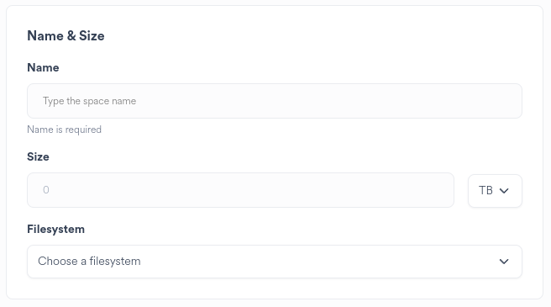
Task: Change the size unit from TB
Action: (x=495, y=190)
